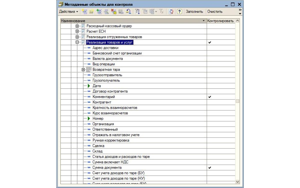The height and width of the screenshot is (188, 300).
Task: Uncheck control mark for Комментарий row
Action: (x=210, y=97)
